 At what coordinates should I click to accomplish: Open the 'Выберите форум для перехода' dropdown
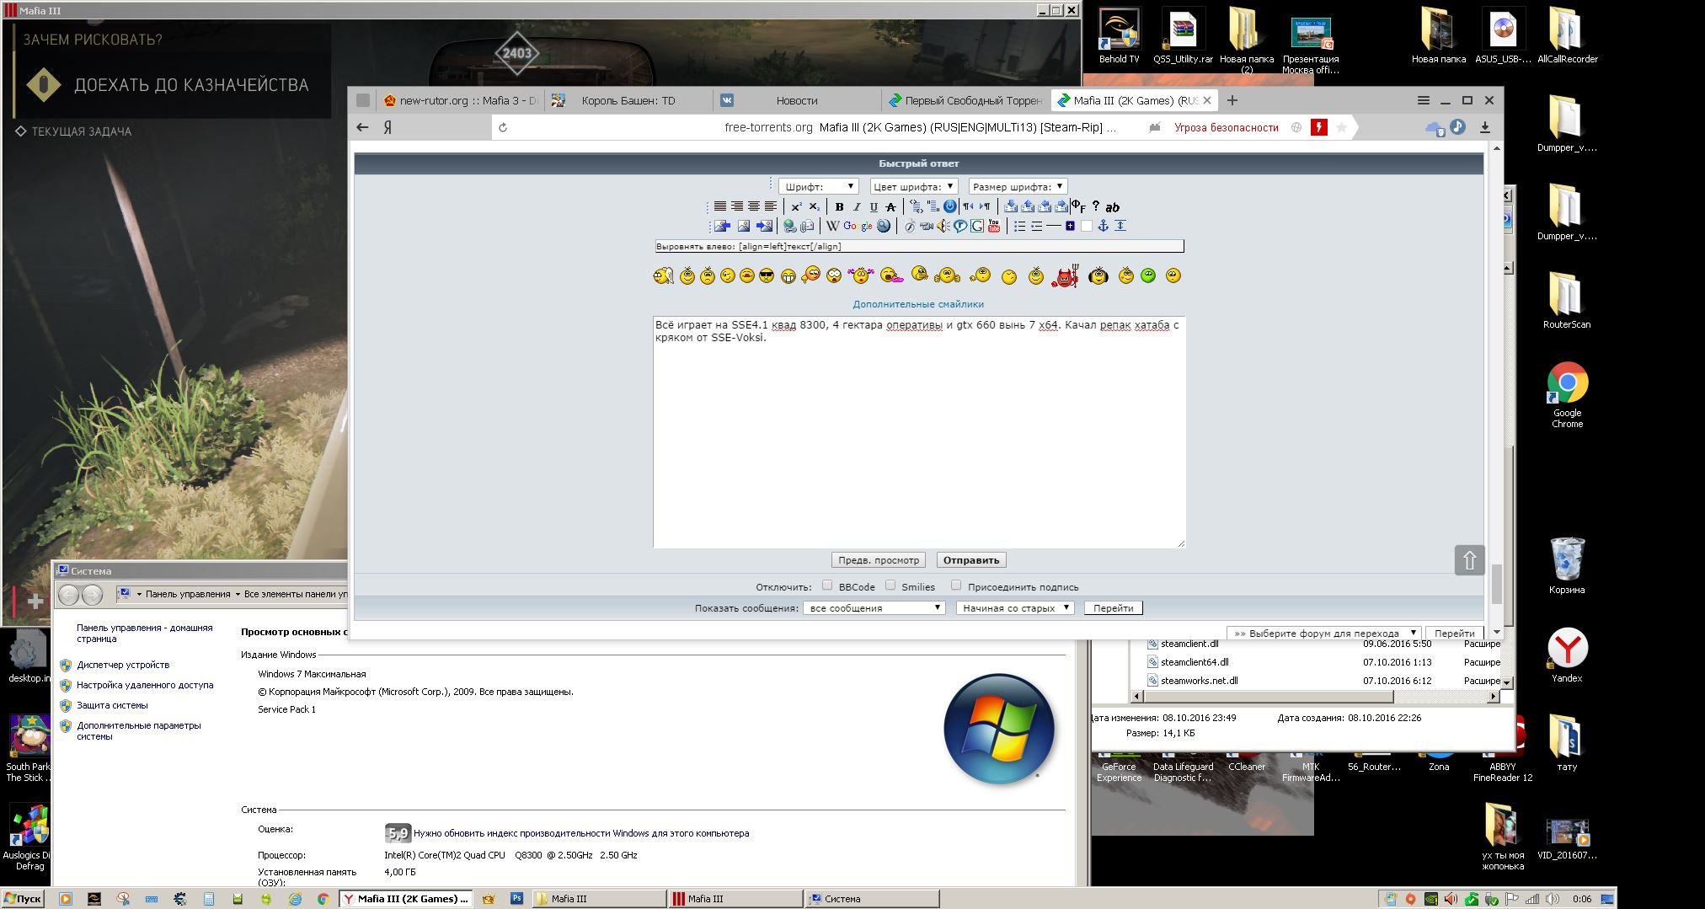(1324, 633)
